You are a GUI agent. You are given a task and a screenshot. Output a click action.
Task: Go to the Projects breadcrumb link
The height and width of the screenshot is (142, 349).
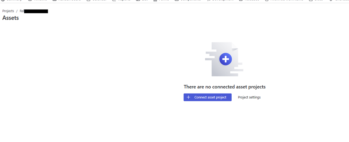click(x=8, y=11)
